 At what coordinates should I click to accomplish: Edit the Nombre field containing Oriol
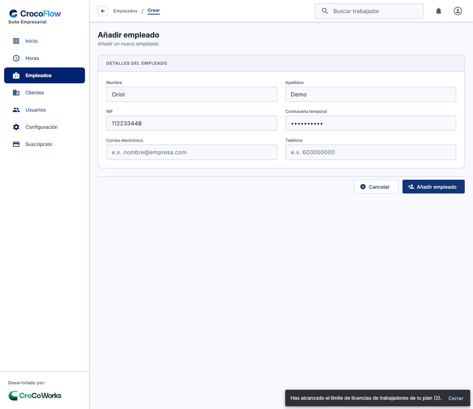click(x=192, y=94)
